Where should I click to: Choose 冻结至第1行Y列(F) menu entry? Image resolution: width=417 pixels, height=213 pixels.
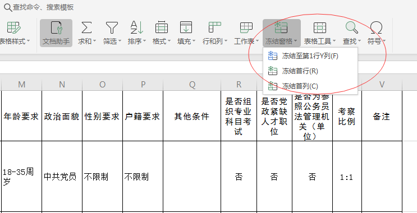(x=310, y=56)
